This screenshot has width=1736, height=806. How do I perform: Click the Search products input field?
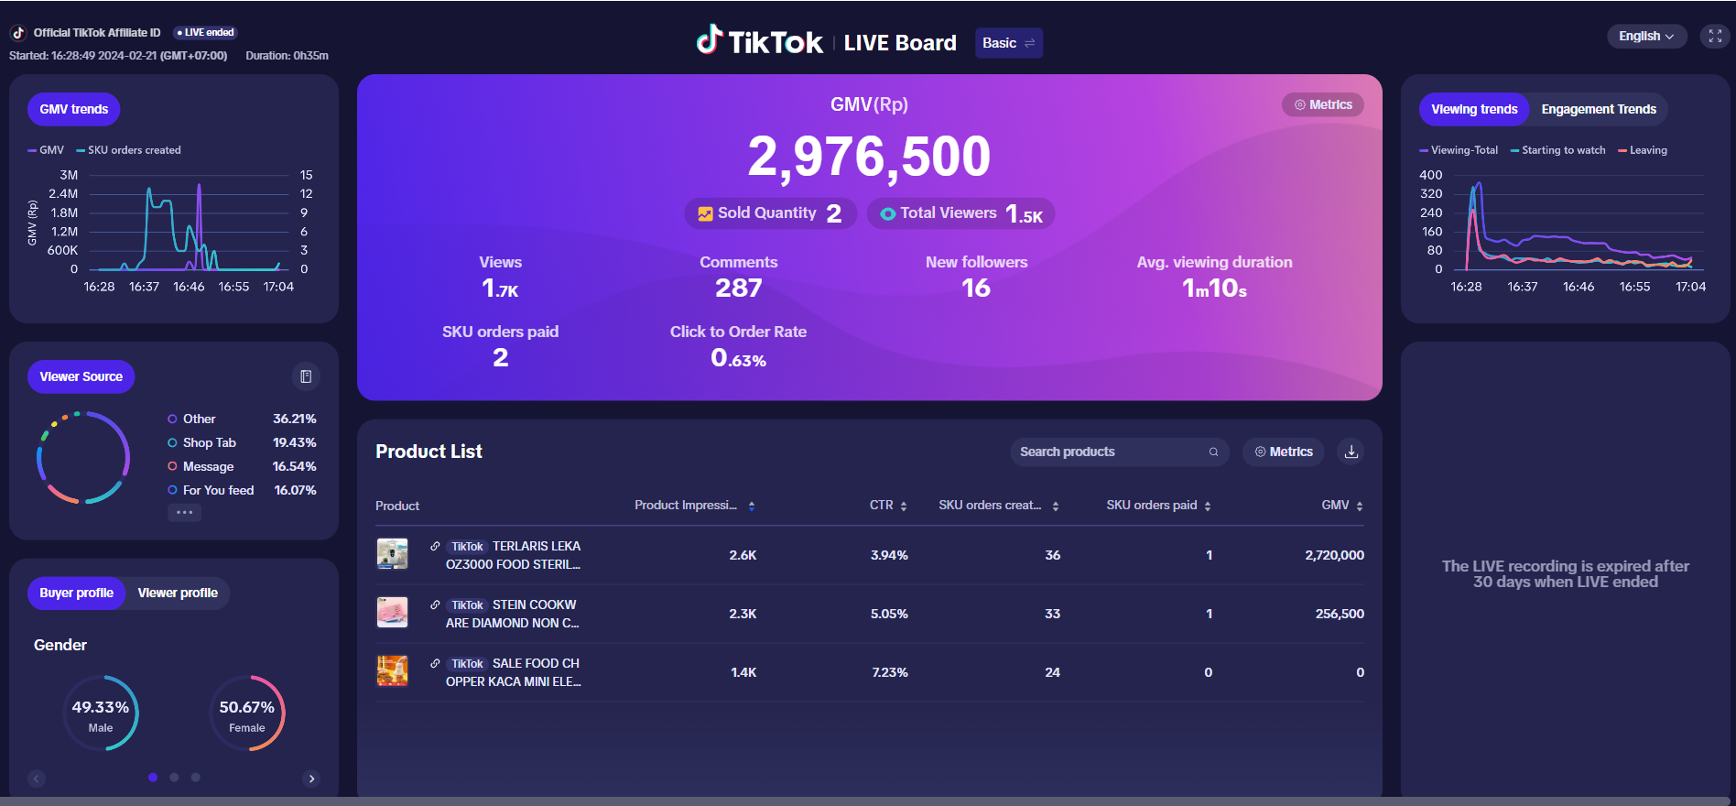click(x=1108, y=452)
